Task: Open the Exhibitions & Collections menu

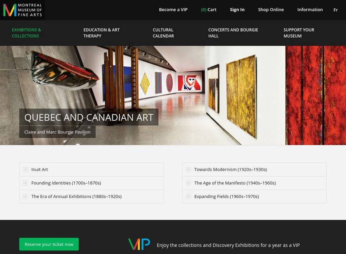Action: (x=26, y=33)
